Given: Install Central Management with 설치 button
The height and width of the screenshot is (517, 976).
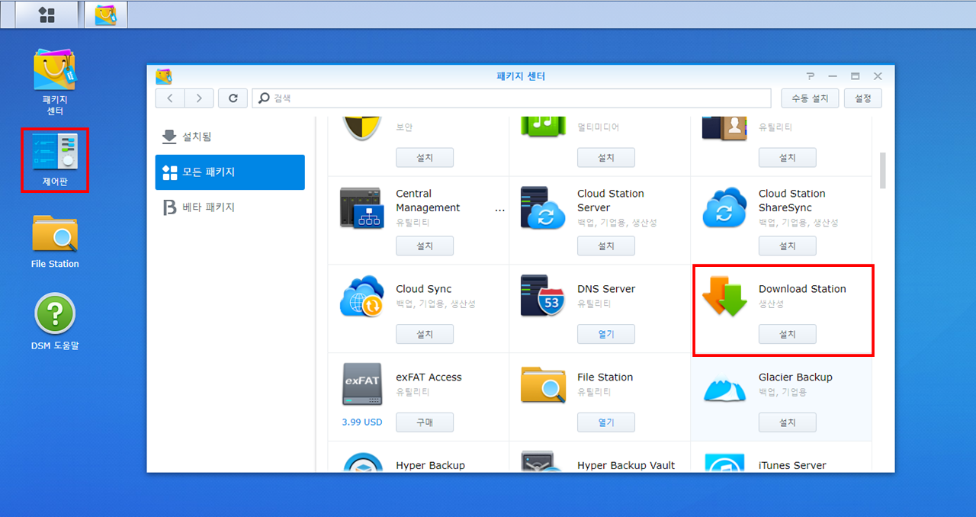Looking at the screenshot, I should tap(425, 246).
